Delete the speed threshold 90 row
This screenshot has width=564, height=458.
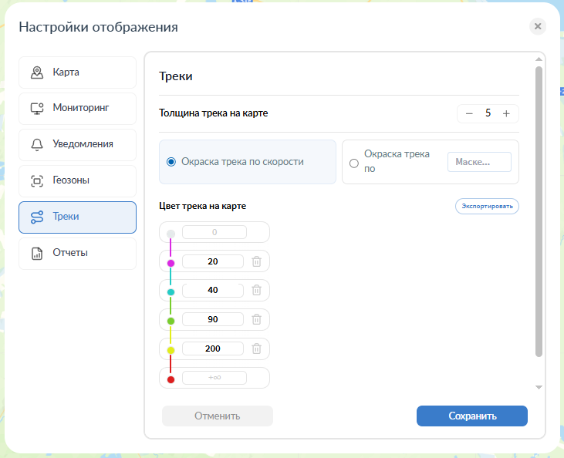click(x=256, y=319)
